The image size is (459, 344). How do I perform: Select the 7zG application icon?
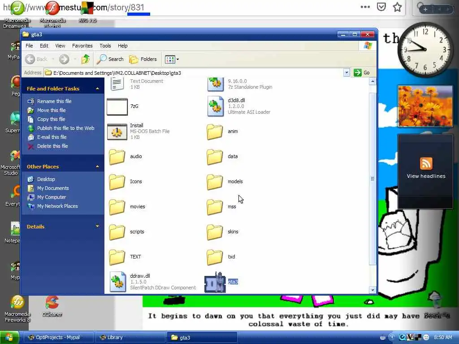[117, 107]
